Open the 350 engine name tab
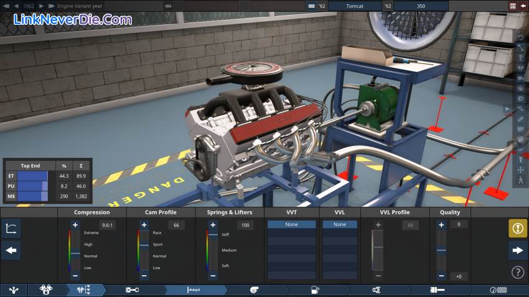This screenshot has width=529, height=297. point(421,6)
